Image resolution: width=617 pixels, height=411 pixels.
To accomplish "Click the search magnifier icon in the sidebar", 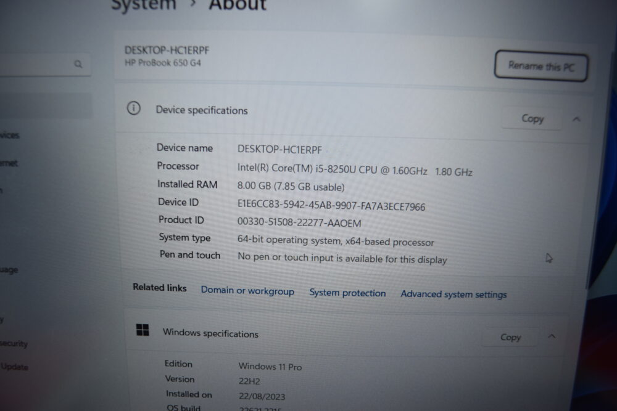I will pyautogui.click(x=78, y=63).
